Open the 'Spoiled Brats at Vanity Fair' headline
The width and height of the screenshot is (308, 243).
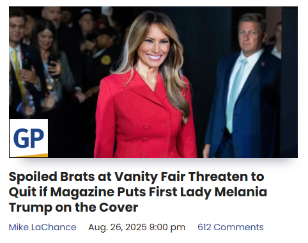click(x=138, y=192)
